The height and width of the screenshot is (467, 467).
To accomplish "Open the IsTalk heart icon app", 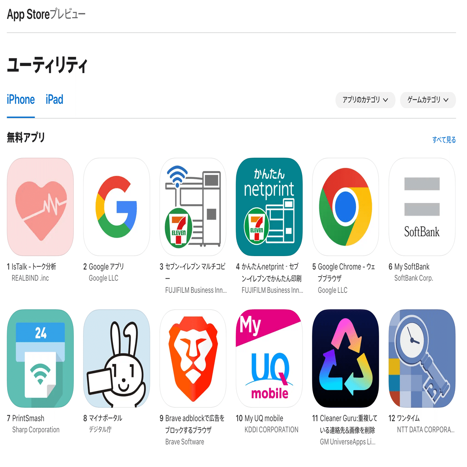I will (x=40, y=207).
